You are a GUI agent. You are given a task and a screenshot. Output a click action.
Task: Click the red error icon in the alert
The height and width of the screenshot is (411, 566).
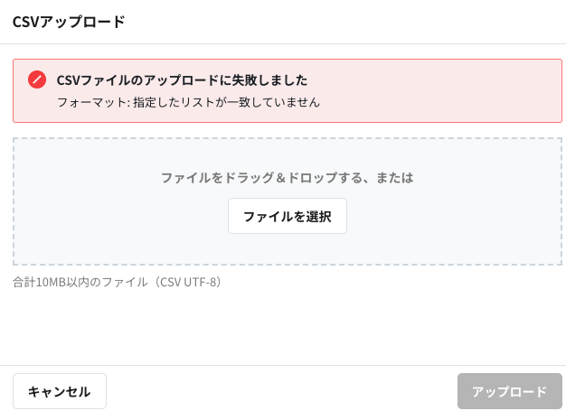[x=37, y=79]
